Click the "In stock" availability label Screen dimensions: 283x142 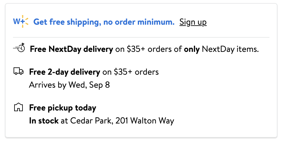[x=44, y=121]
